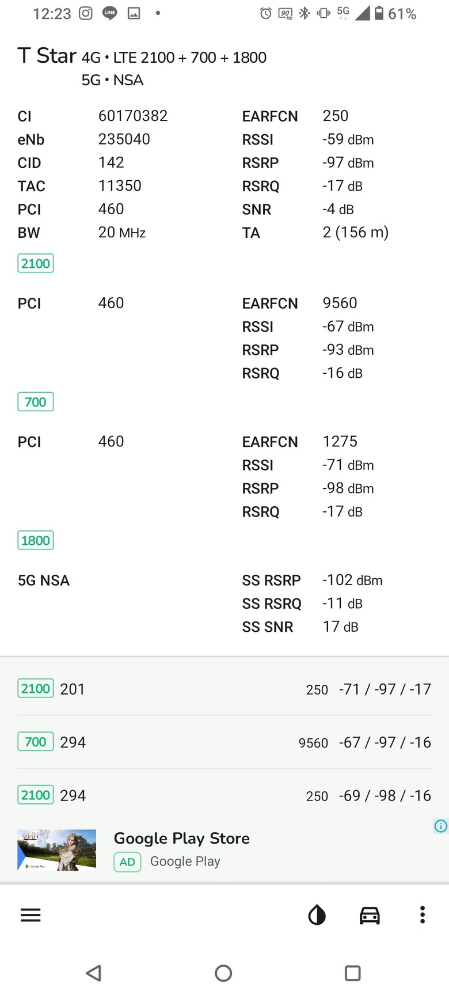Tap the ad info icon
Viewport: 449px width, 998px height.
click(440, 826)
